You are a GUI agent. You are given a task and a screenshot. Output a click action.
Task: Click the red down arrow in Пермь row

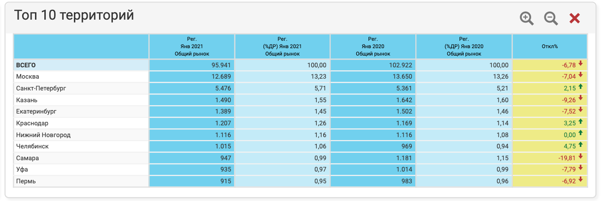(580, 180)
